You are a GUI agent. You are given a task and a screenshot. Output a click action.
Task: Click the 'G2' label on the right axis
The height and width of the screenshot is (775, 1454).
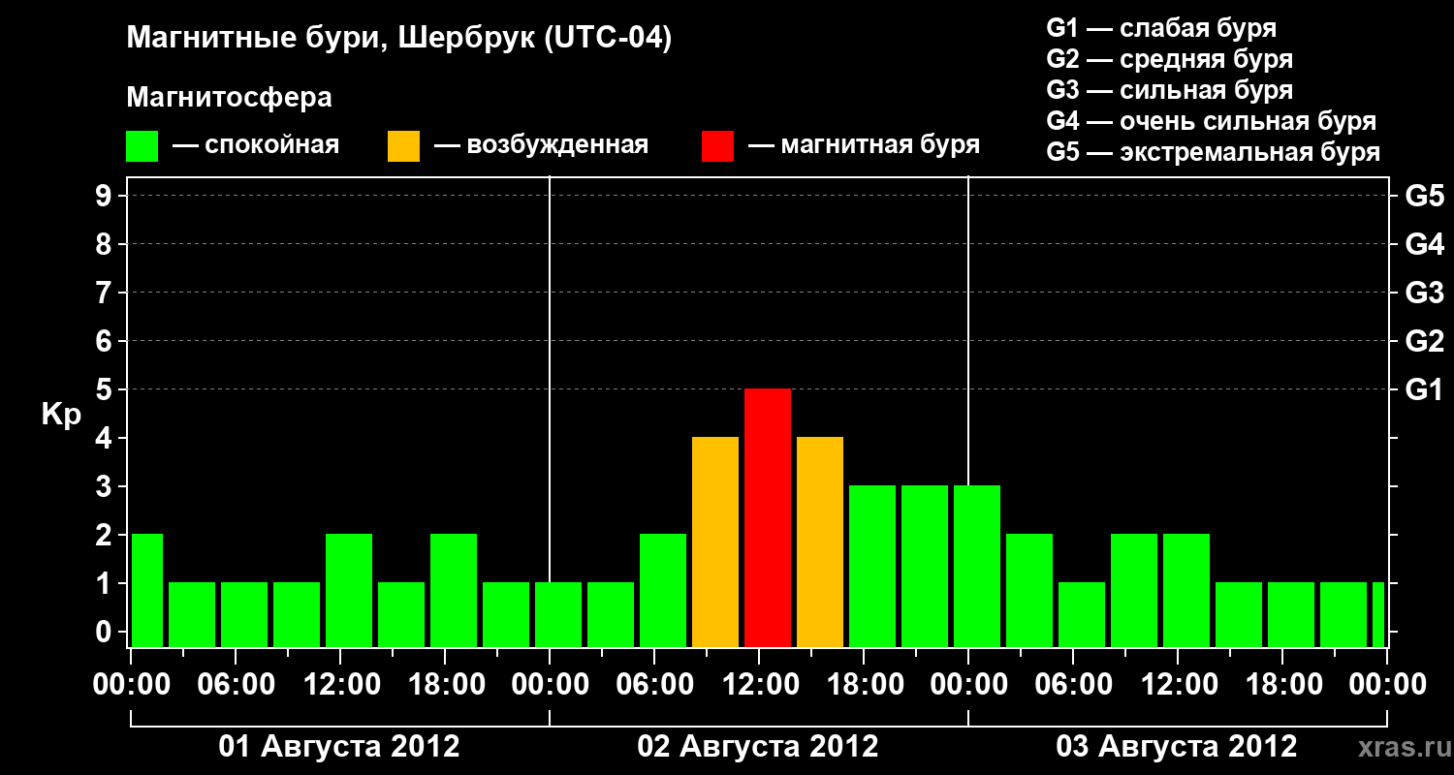click(x=1424, y=341)
